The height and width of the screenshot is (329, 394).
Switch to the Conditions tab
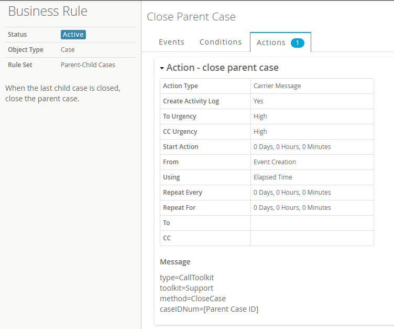tap(221, 42)
